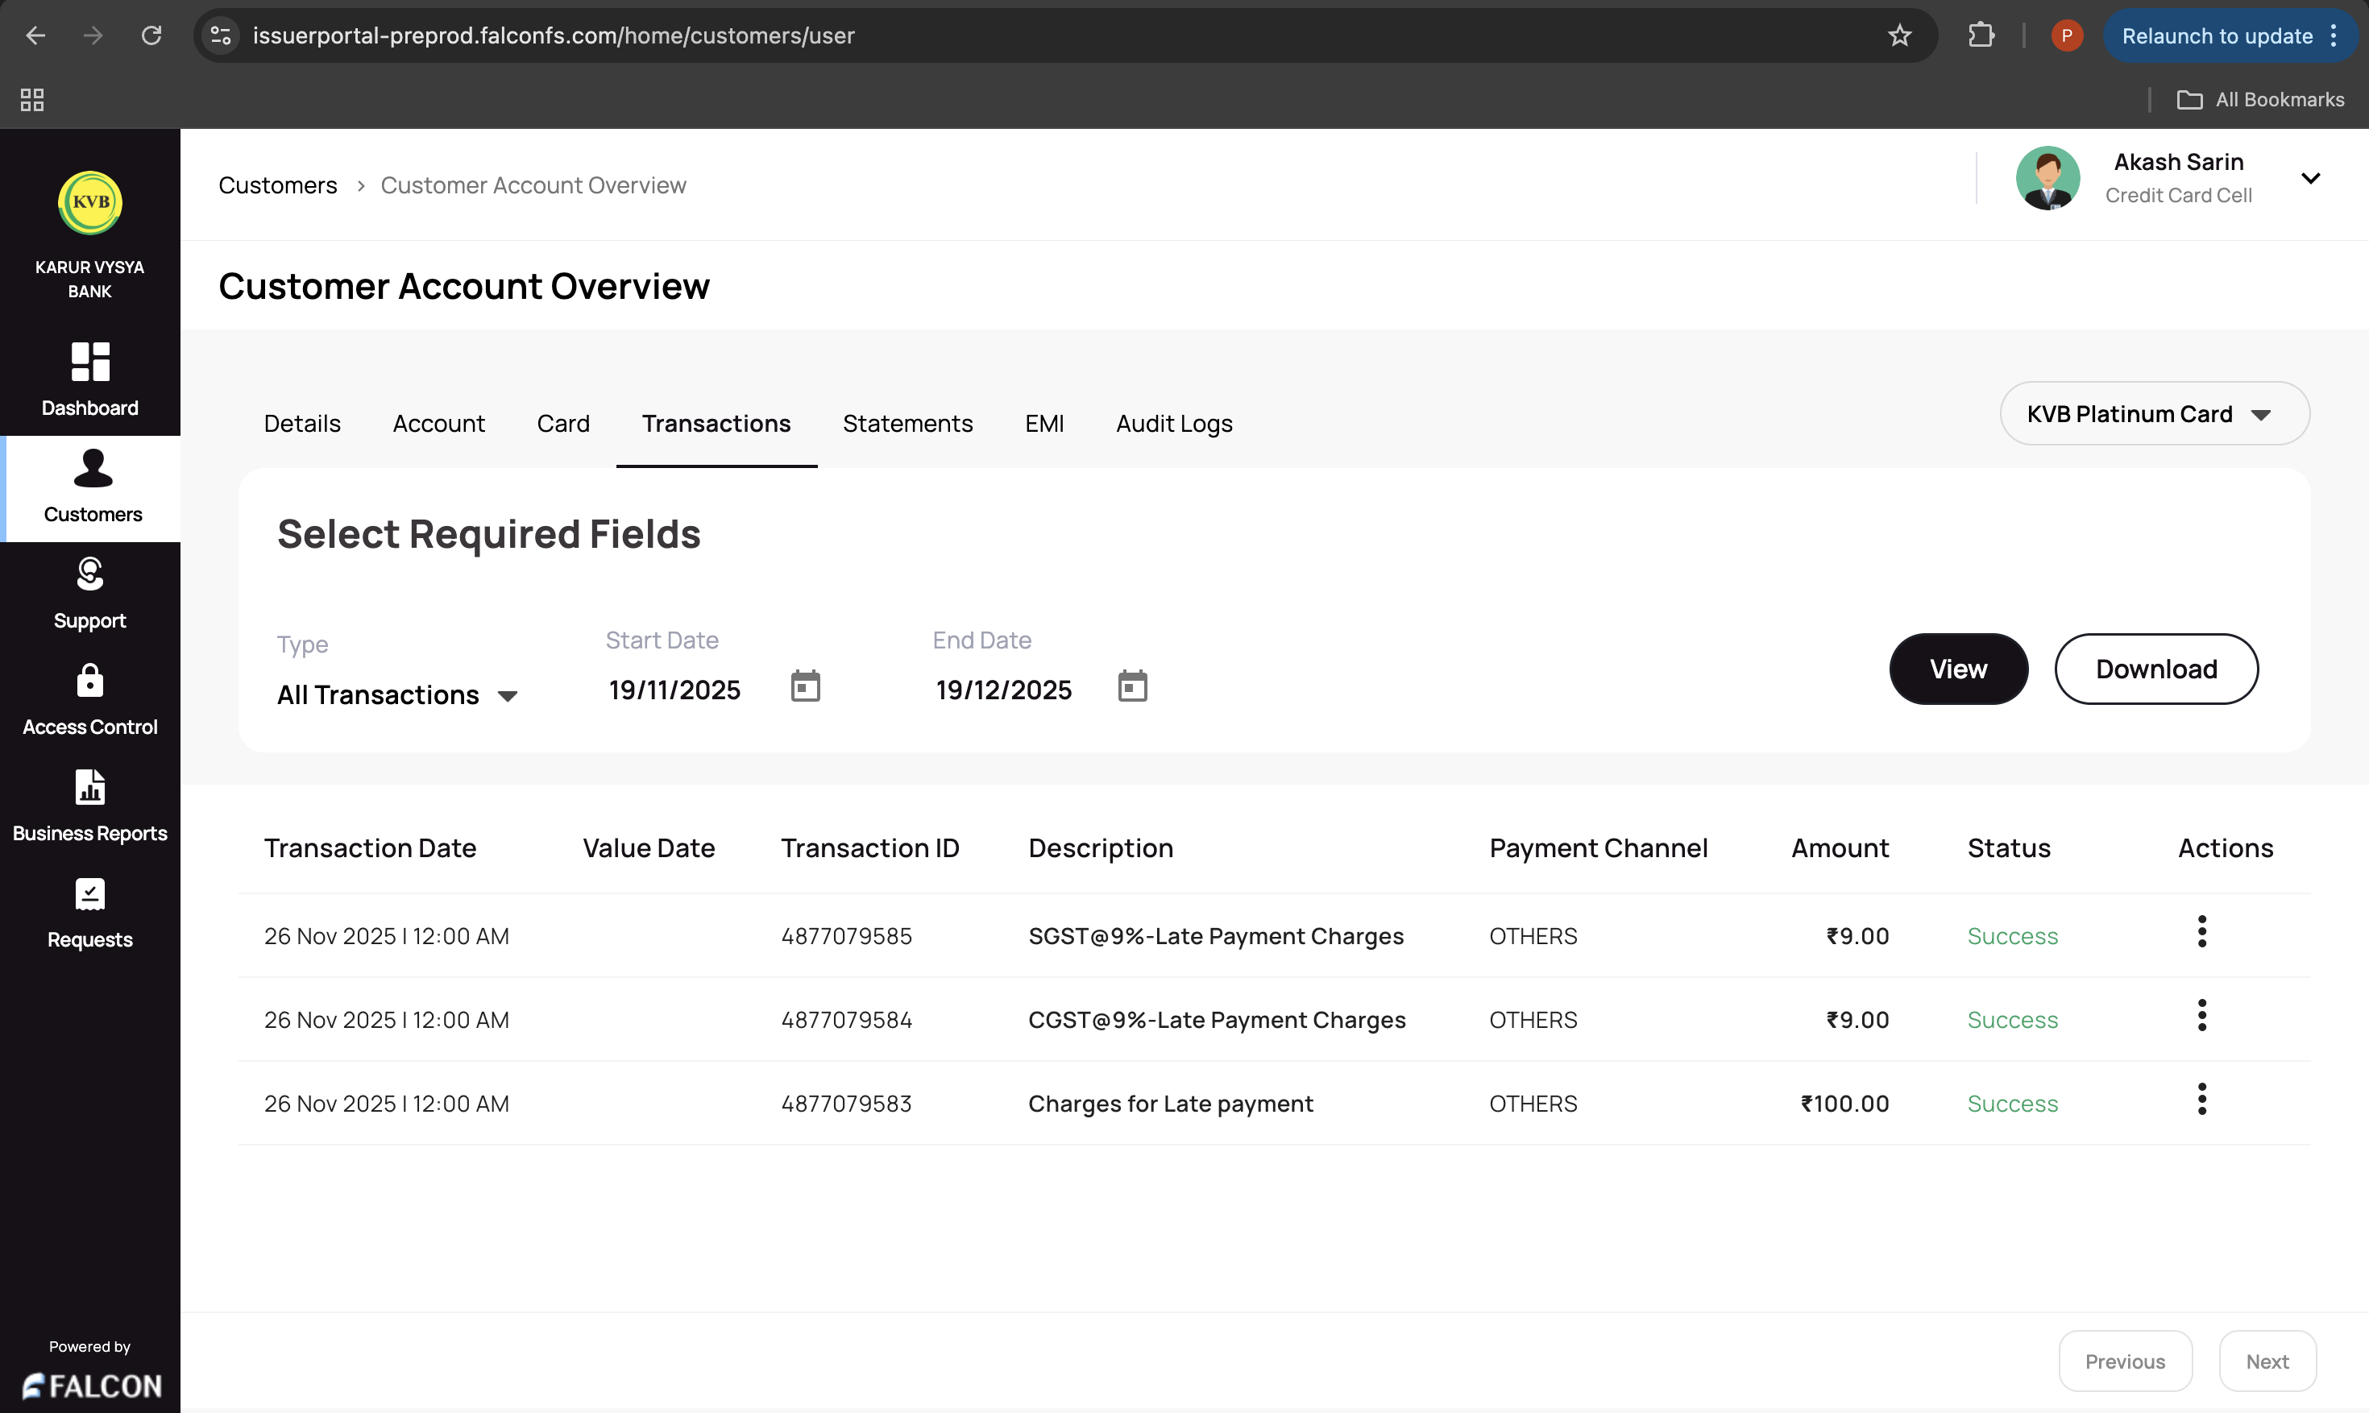Open the Dashboard sidebar icon
The width and height of the screenshot is (2369, 1413).
[x=90, y=362]
